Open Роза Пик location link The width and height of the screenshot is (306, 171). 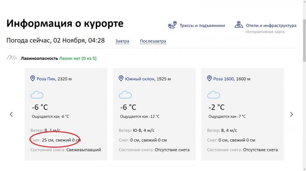46,79
